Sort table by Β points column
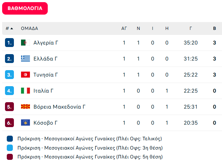The height and width of the screenshot is (162, 222). click(215, 28)
